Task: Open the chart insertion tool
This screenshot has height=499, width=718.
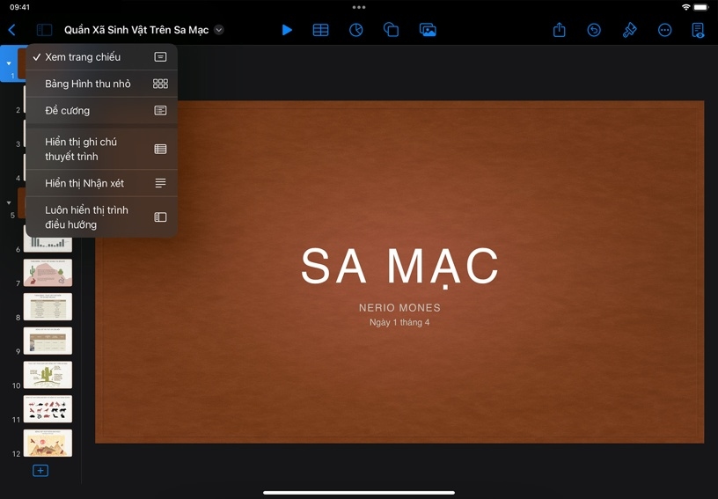Action: 356,30
